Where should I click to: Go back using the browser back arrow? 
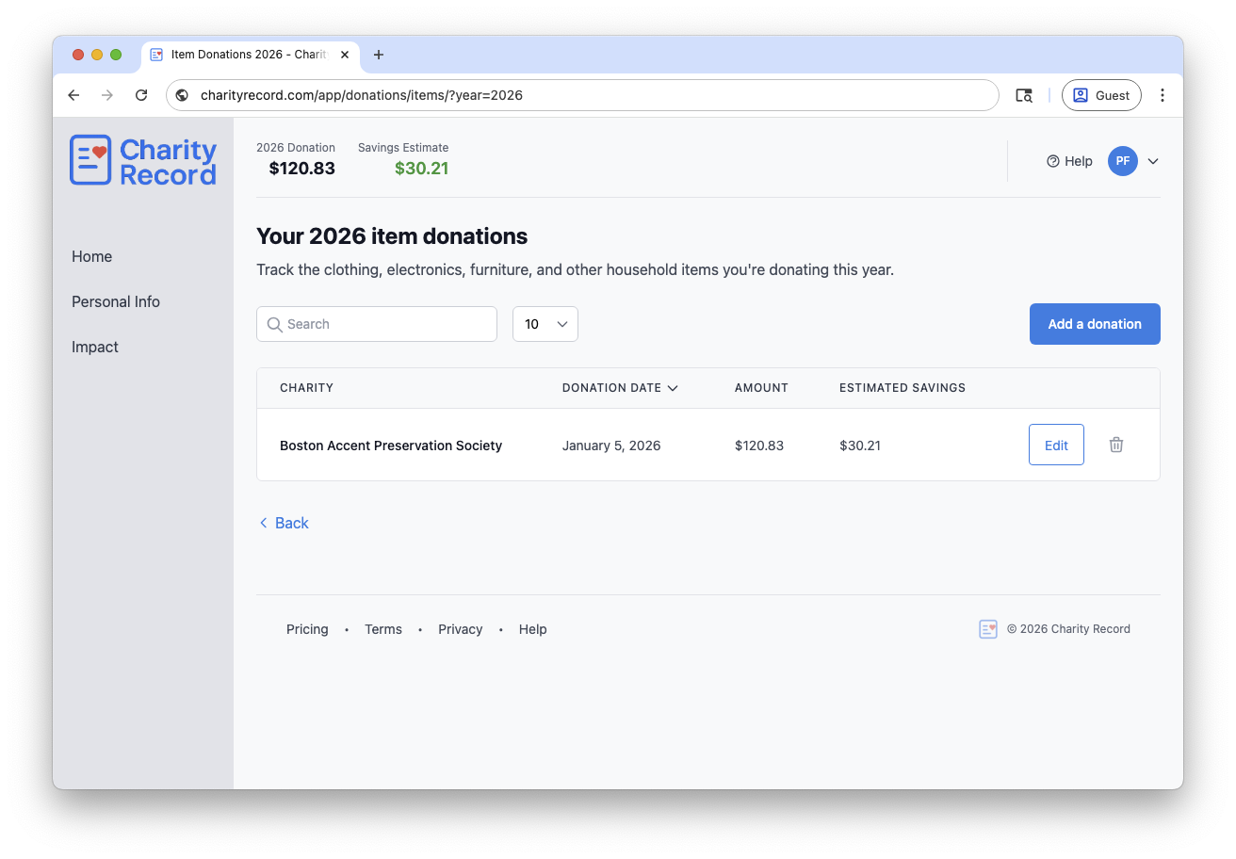[x=73, y=95]
